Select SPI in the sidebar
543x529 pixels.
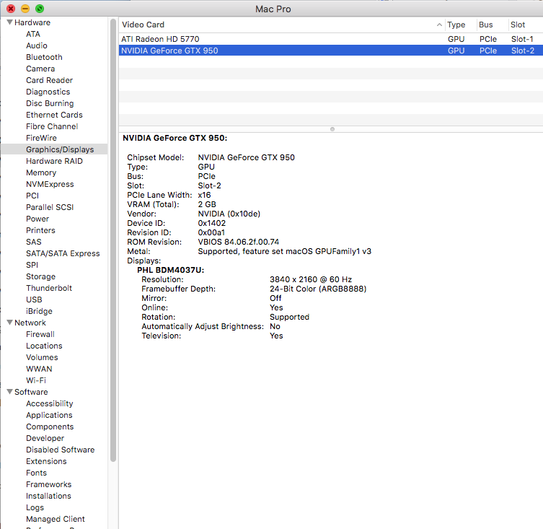(x=32, y=265)
